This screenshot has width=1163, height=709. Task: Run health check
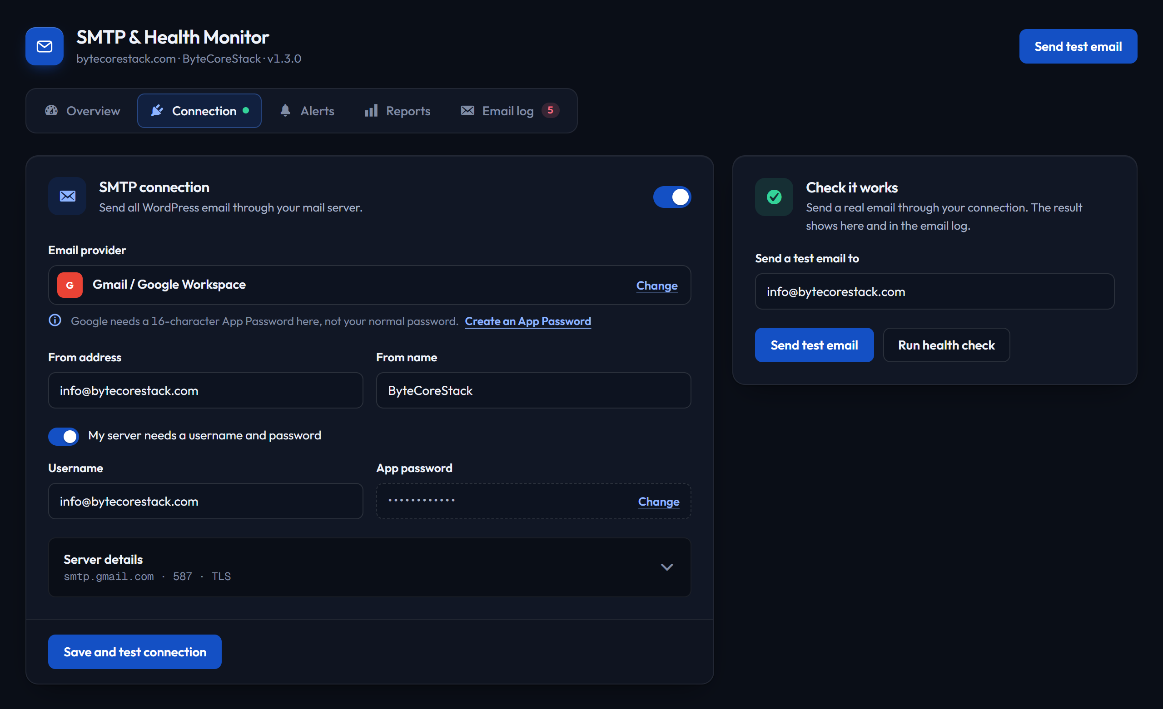coord(946,345)
